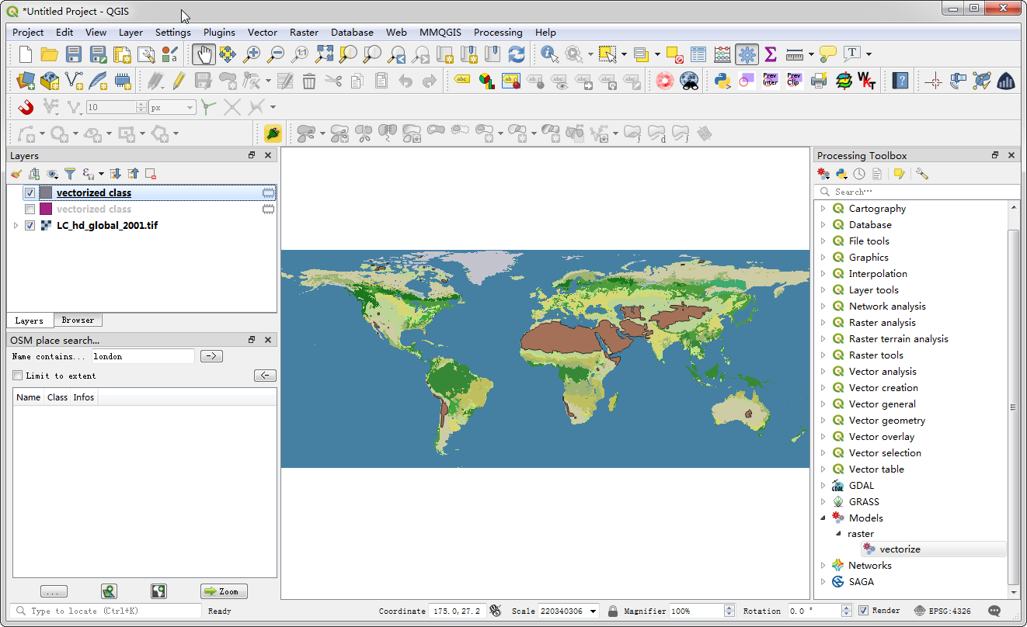Expand the Cartography toolbox group
Viewport: 1027px width, 627px height.
(x=823, y=209)
